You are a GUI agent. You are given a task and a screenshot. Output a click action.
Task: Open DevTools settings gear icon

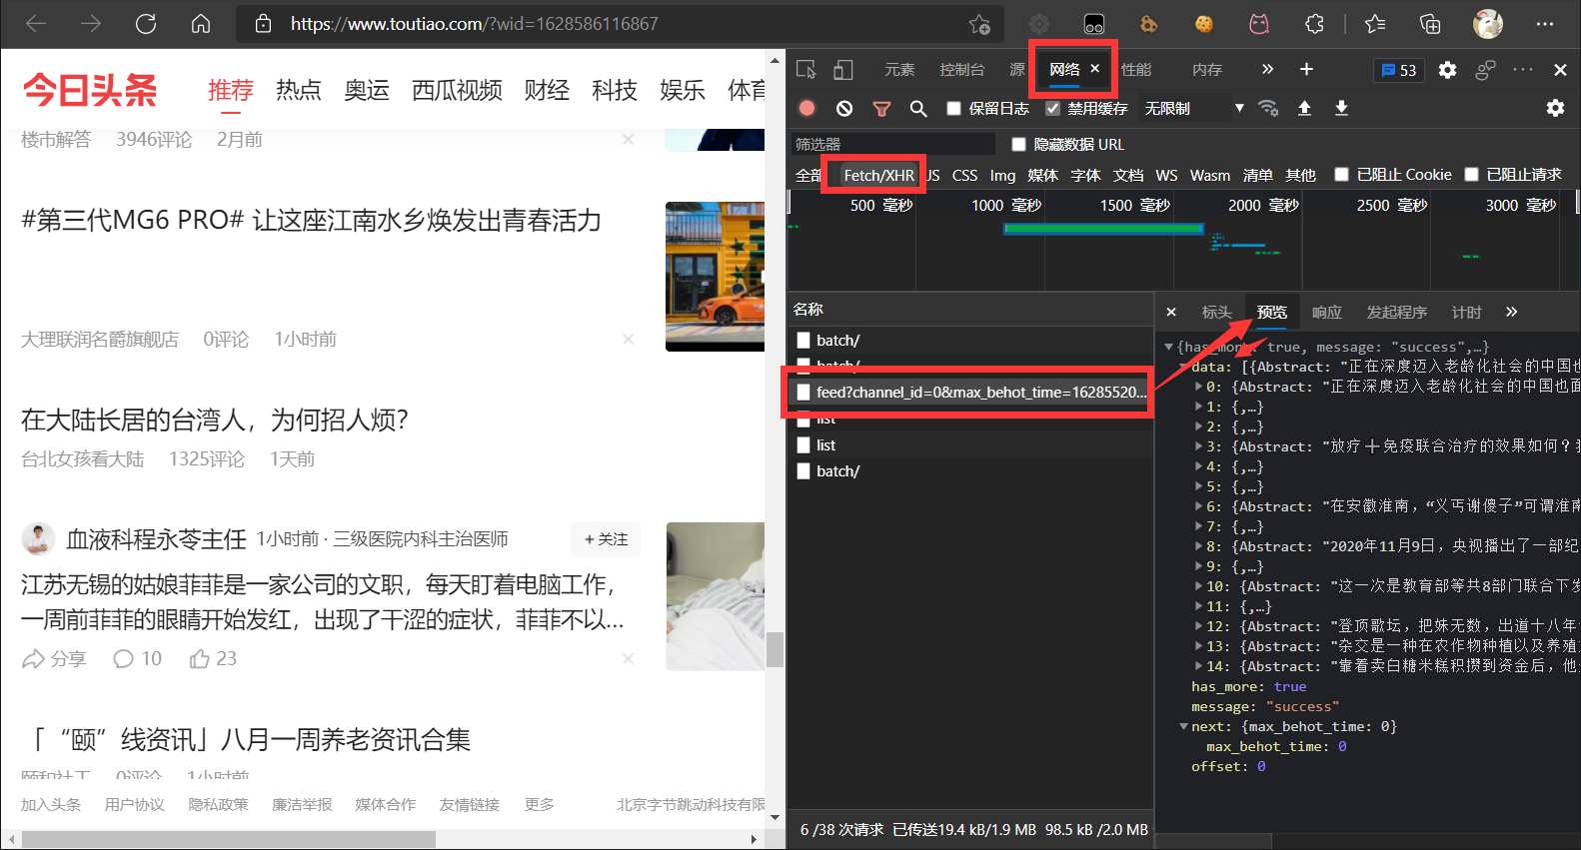1447,70
